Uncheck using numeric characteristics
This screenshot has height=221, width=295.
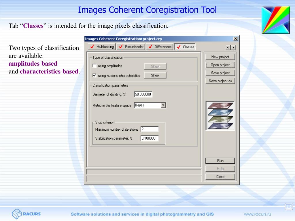[94, 76]
